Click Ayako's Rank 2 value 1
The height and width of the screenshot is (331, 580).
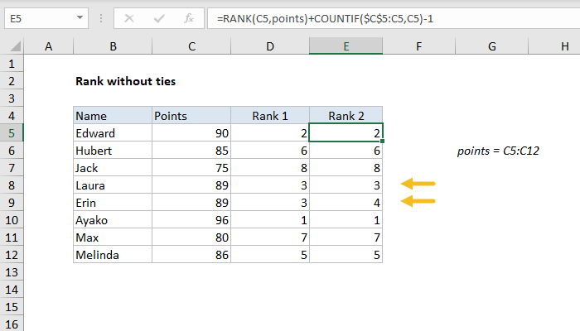click(346, 220)
